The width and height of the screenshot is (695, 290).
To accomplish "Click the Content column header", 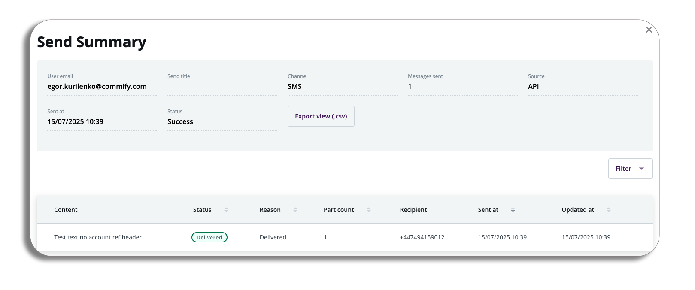I will (x=66, y=210).
